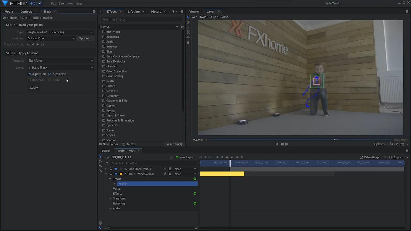Add behavior with green plus on Behaviors row
411x231 pixels.
(195, 203)
